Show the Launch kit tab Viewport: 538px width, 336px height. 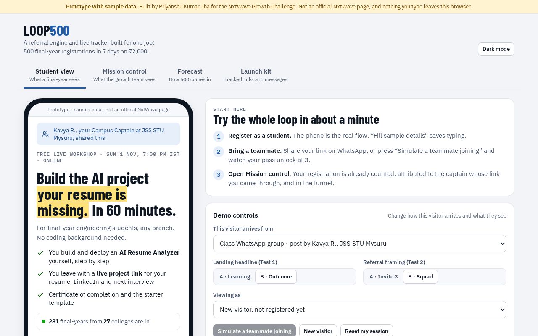click(256, 75)
